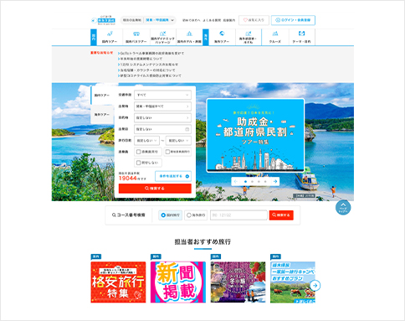
Task: Open the store information link in header
Action: click(x=229, y=20)
